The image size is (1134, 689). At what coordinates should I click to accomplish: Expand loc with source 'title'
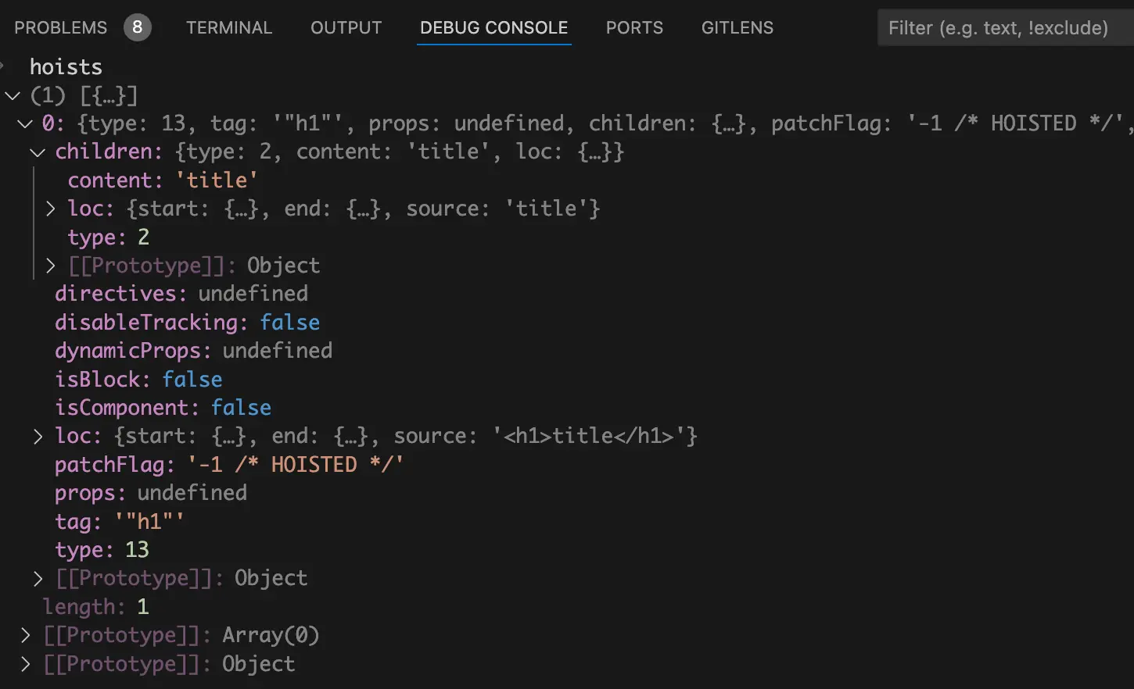(51, 209)
